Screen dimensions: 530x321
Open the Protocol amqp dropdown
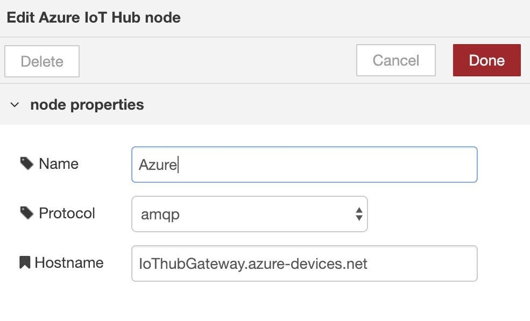pos(250,214)
